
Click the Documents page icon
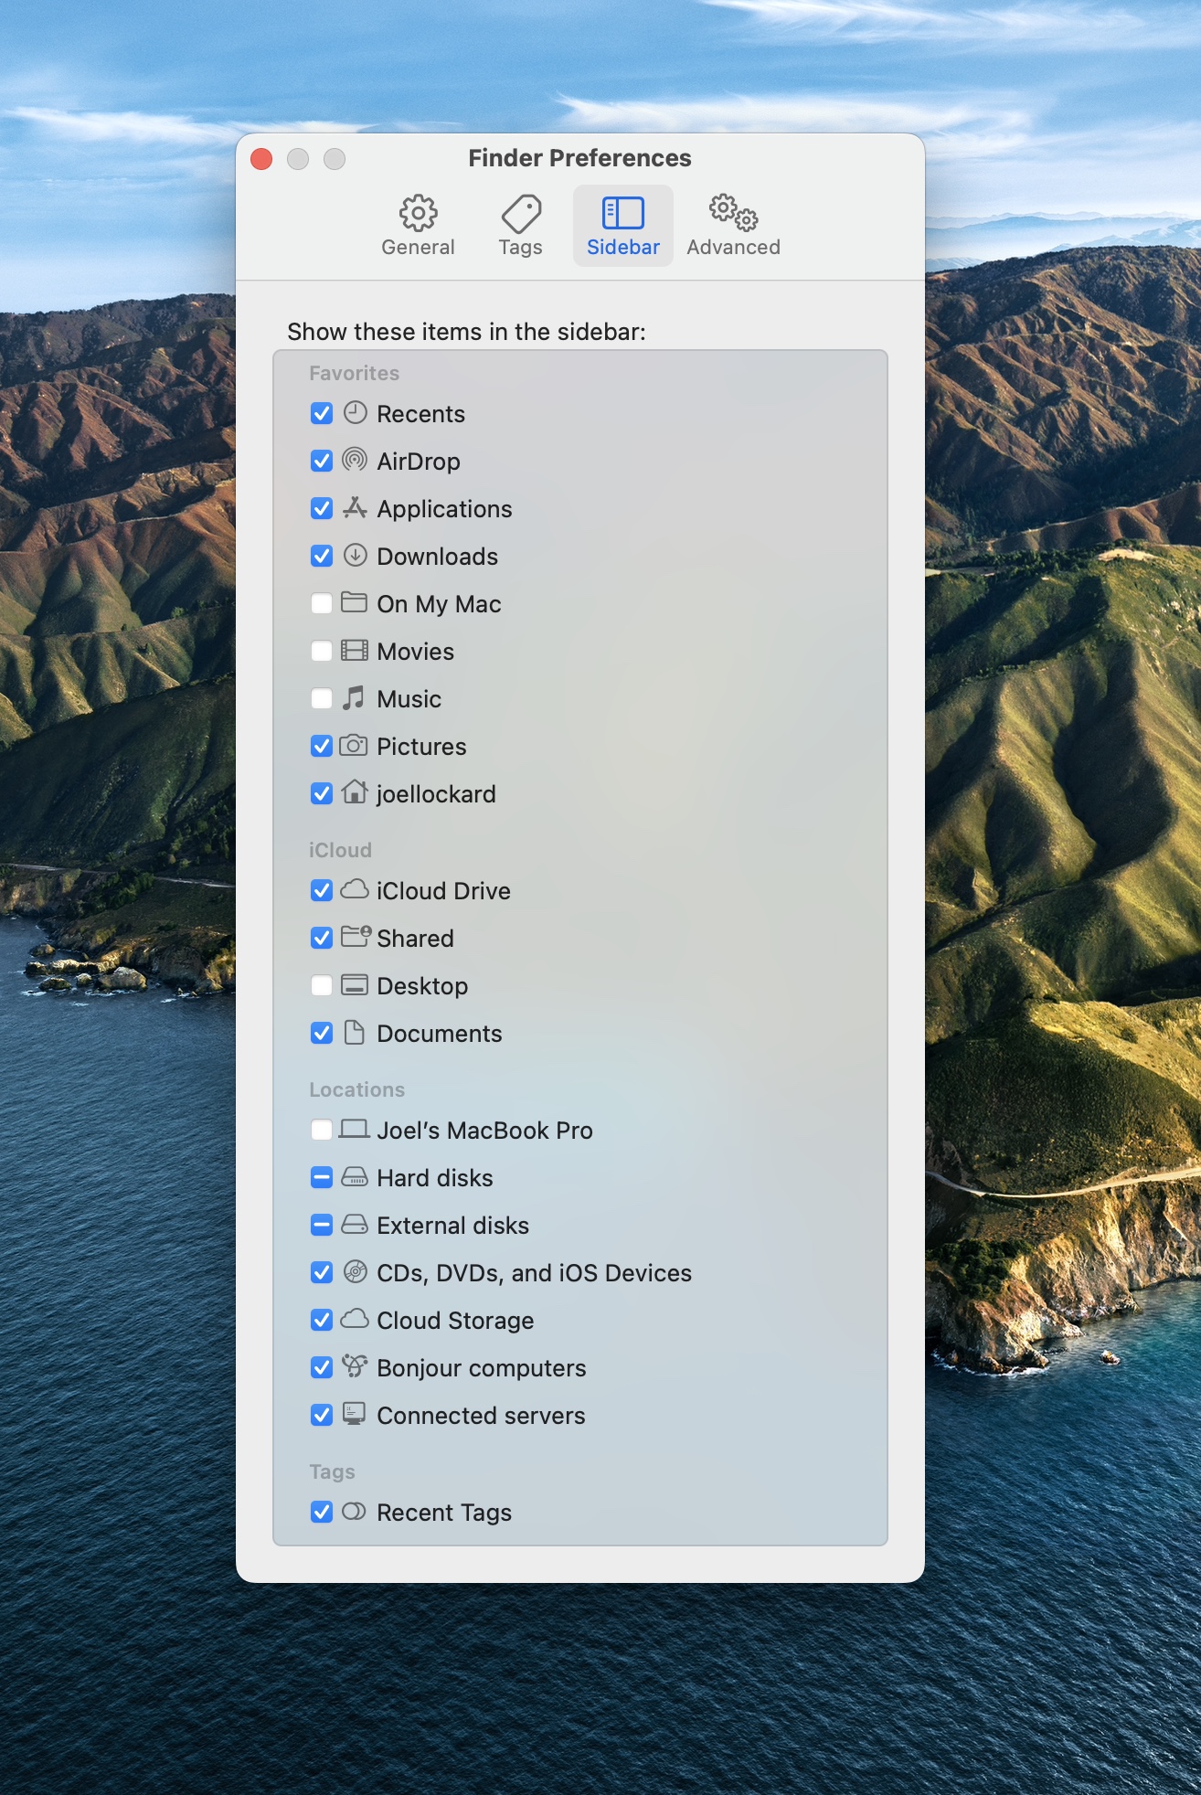[x=355, y=1033]
